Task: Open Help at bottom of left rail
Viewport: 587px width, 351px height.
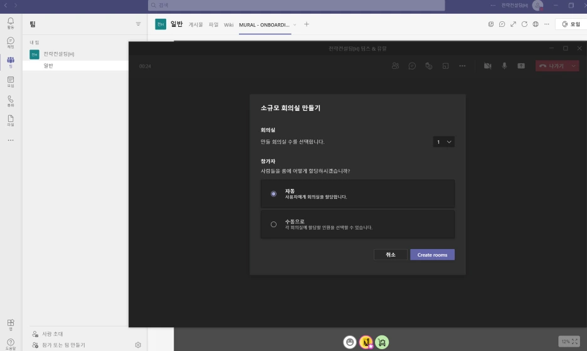Action: [x=11, y=344]
